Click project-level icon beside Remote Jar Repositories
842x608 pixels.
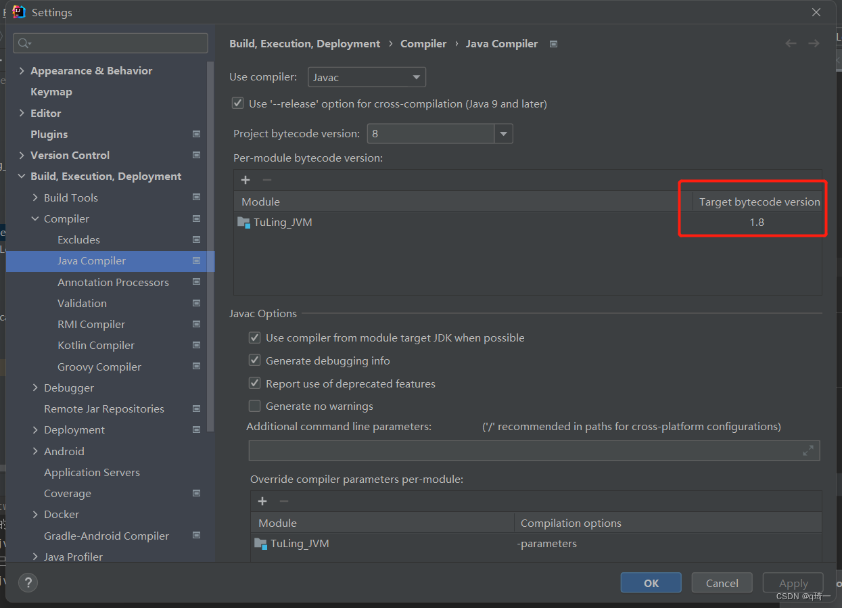pos(197,408)
